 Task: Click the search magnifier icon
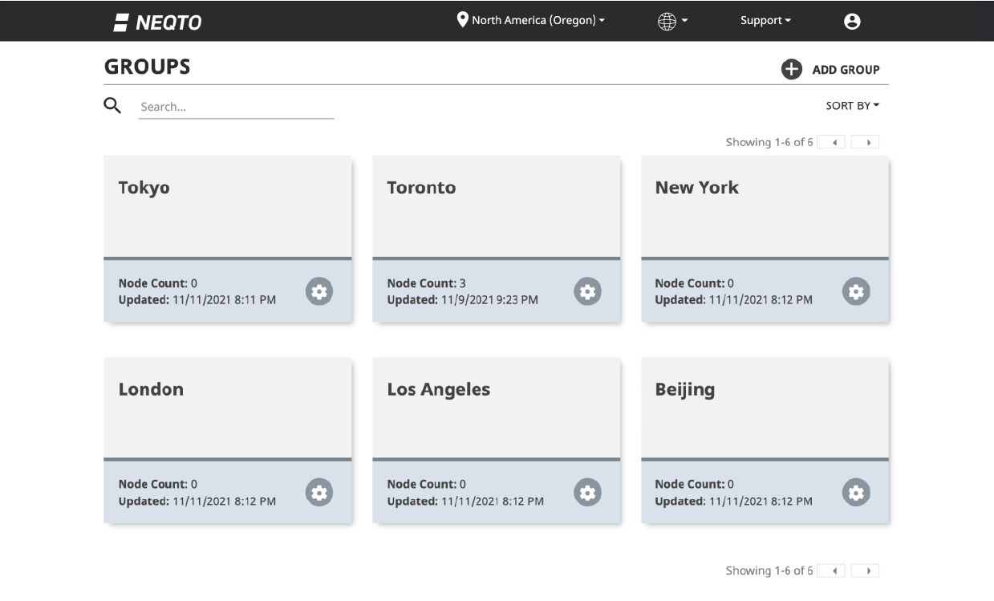point(112,105)
